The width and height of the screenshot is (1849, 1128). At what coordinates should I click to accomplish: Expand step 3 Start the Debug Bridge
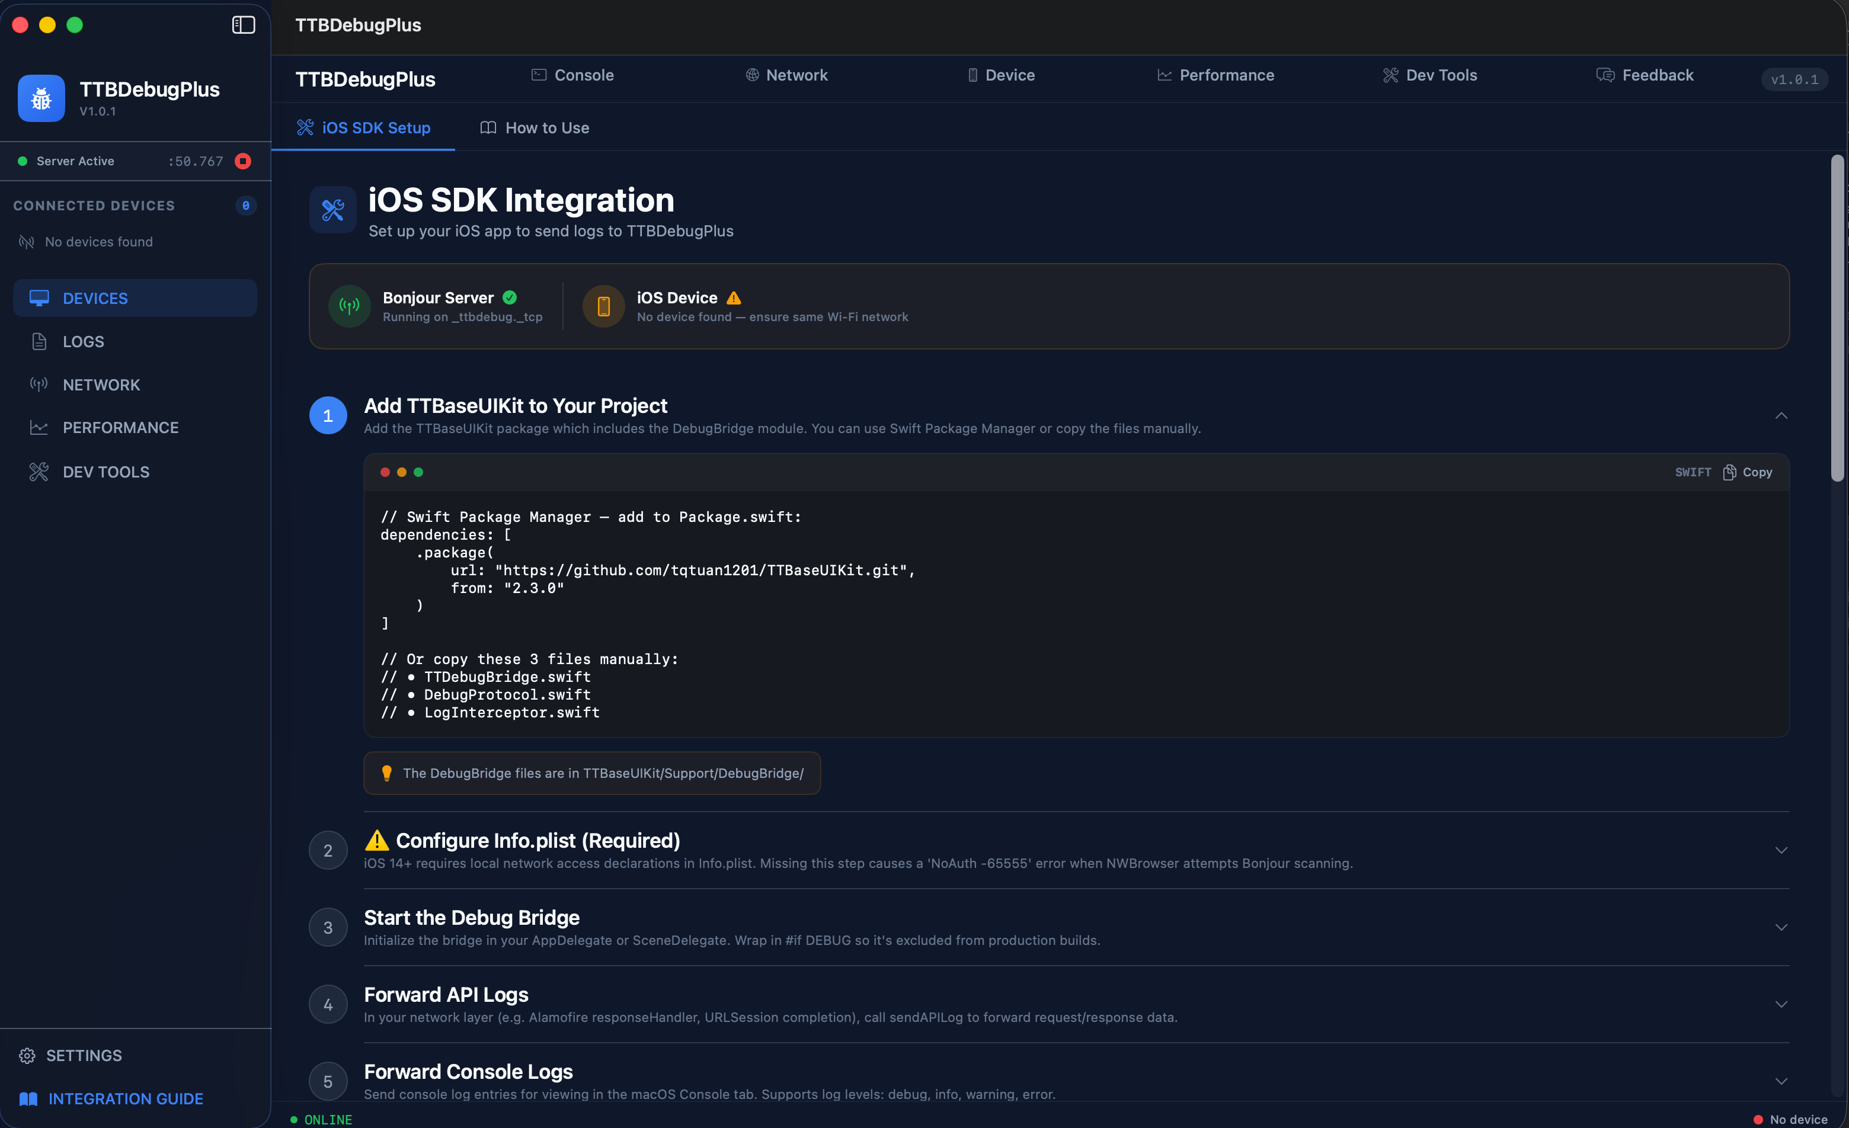[1781, 927]
